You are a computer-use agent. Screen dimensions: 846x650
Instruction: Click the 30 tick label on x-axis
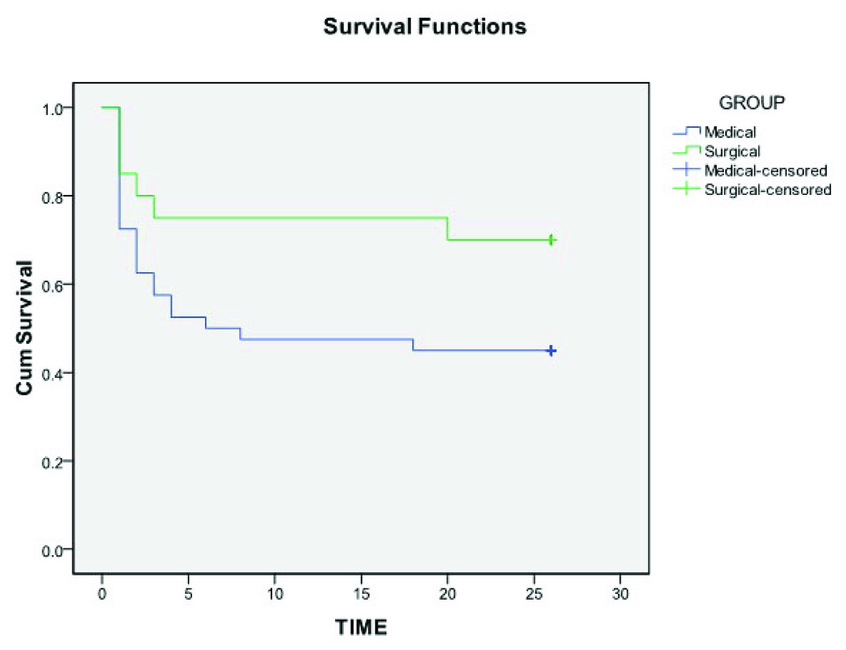[x=620, y=594]
